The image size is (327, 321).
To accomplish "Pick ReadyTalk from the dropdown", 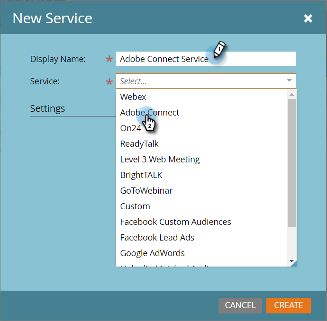I will [201, 144].
